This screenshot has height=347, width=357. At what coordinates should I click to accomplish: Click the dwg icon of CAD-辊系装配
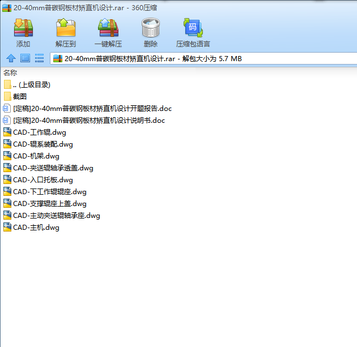(x=7, y=144)
